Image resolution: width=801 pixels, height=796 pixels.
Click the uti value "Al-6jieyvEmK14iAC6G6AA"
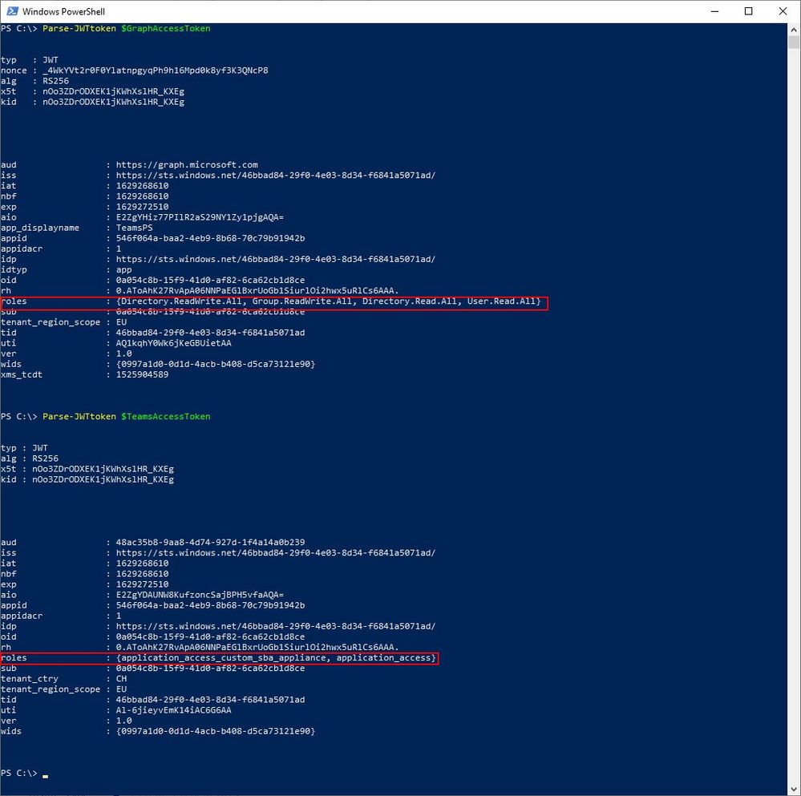point(174,710)
